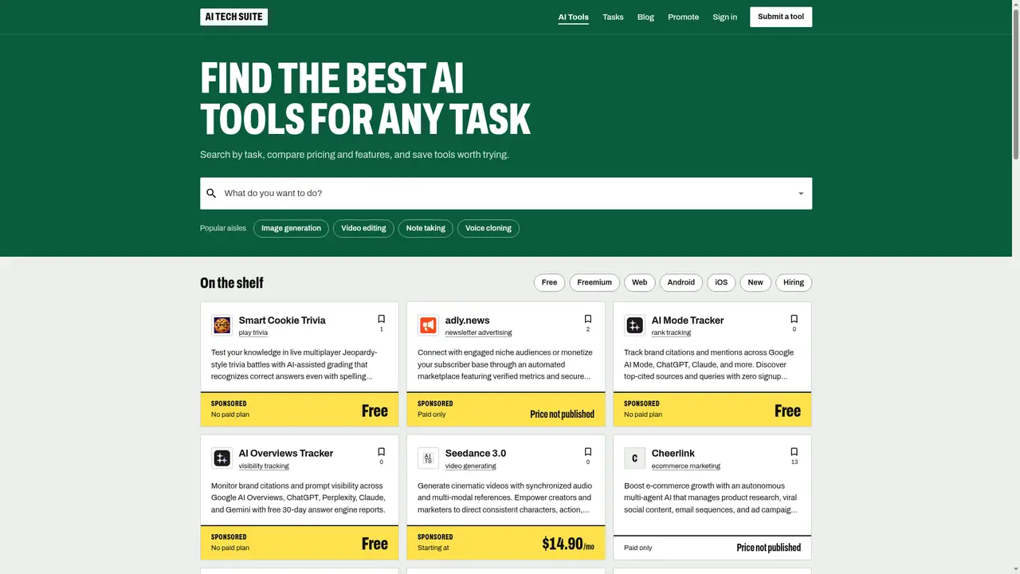Open the 'visibility tracking' task link
1020x574 pixels.
tap(264, 466)
